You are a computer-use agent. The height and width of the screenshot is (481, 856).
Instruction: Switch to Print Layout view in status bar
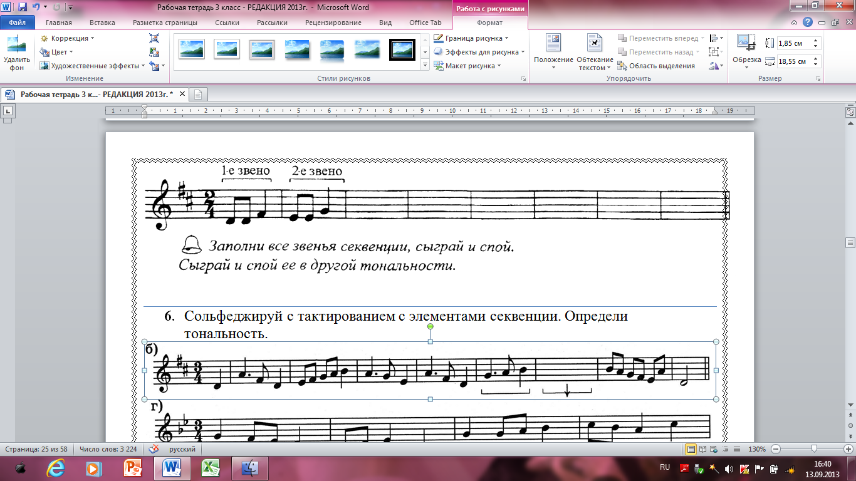pos(691,449)
